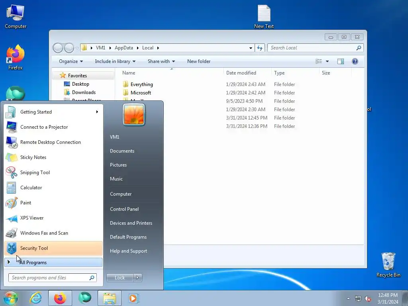The height and width of the screenshot is (306, 408).
Task: Expand arrow after Local in address bar
Action: pos(158,48)
